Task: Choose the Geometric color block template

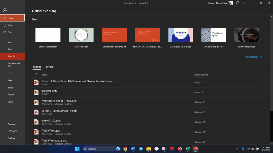Action: [181, 38]
